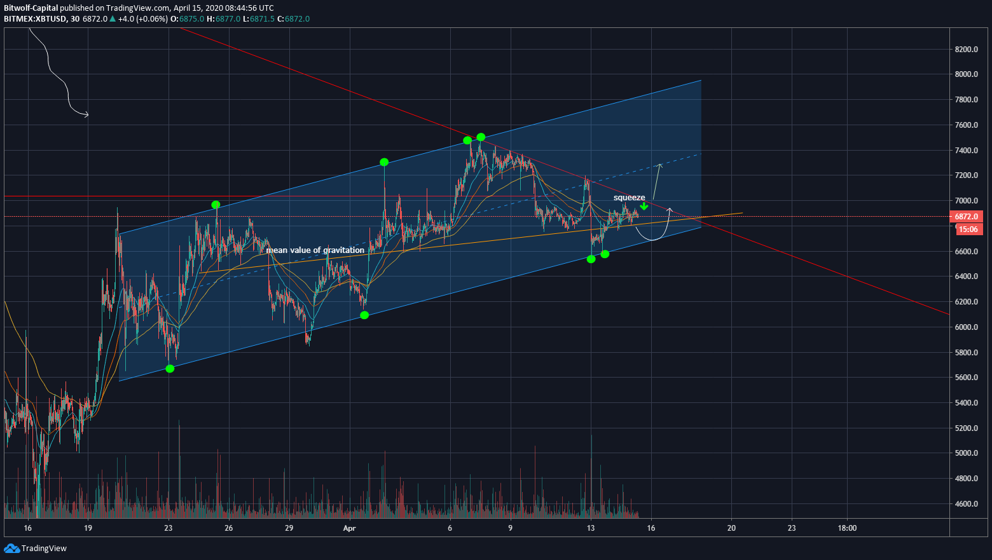
Task: Click the C:6872.0 close value
Action: 293,19
